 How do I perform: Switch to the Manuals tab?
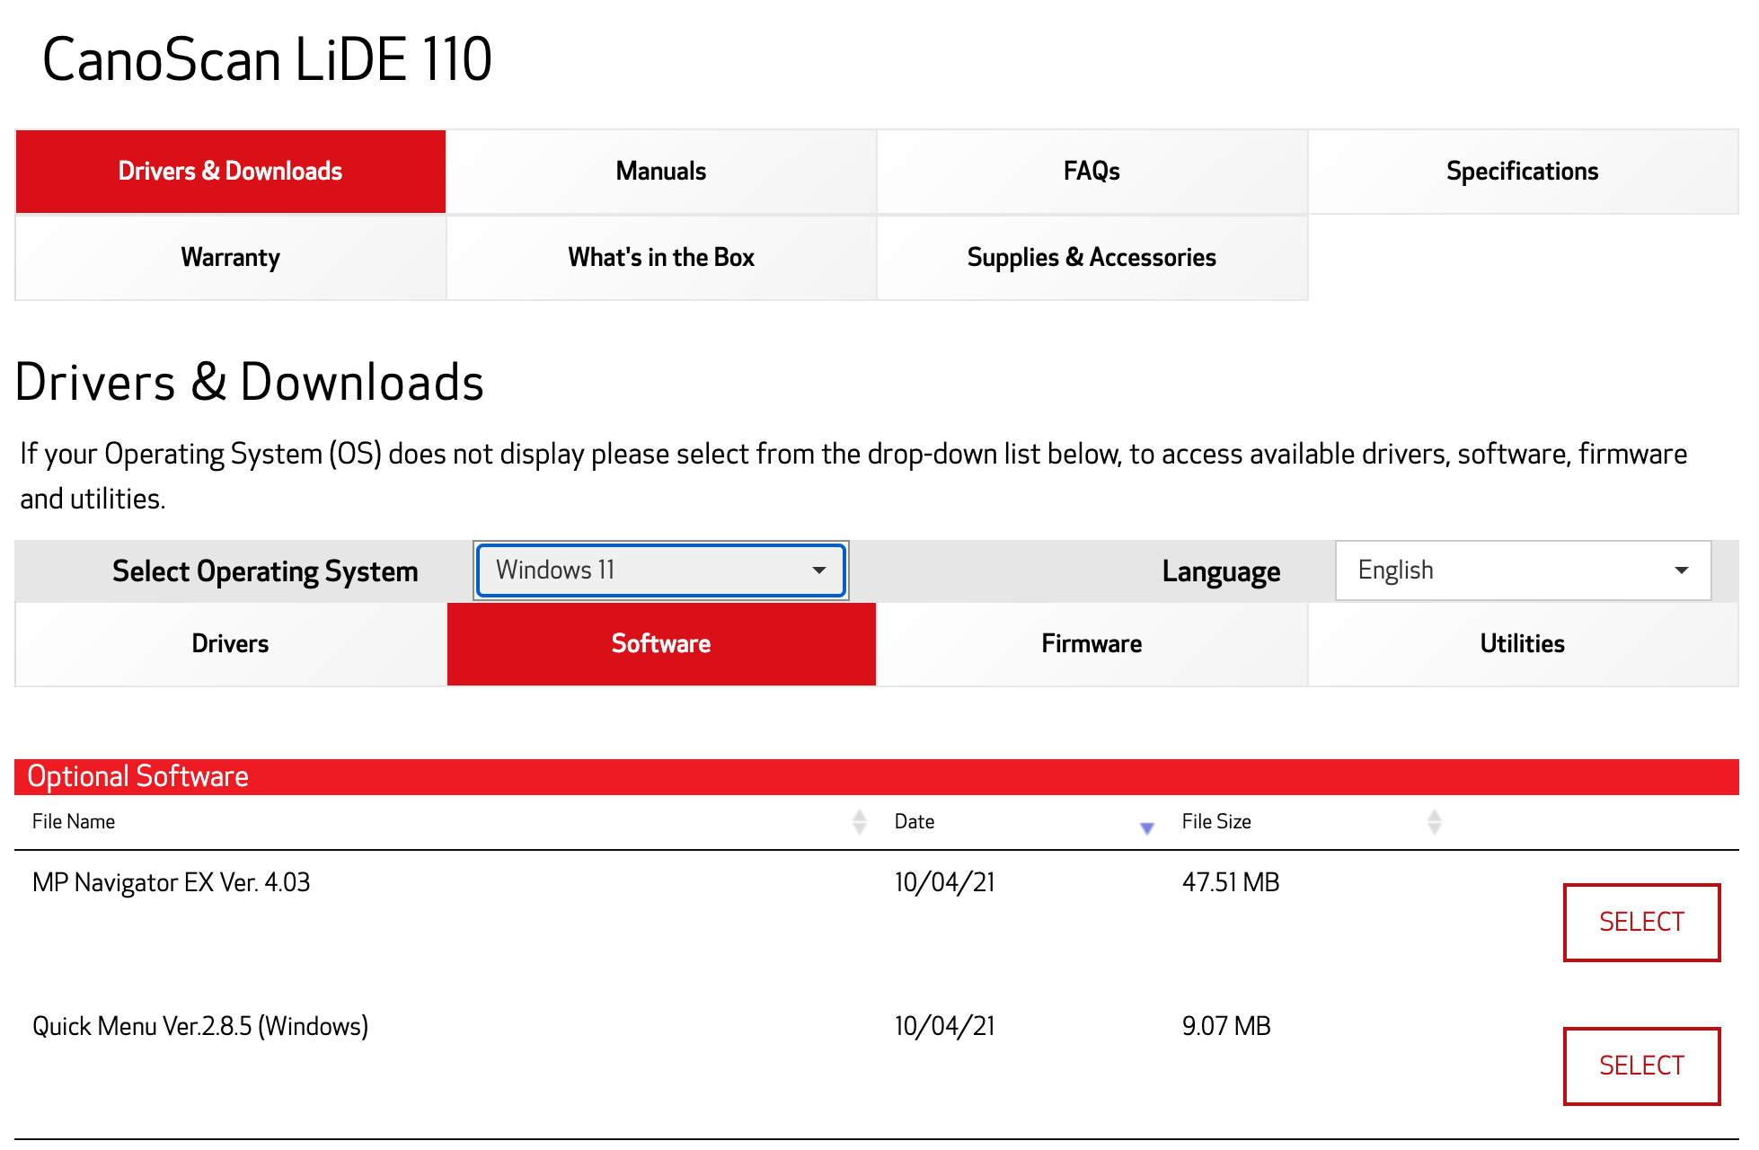coord(660,171)
